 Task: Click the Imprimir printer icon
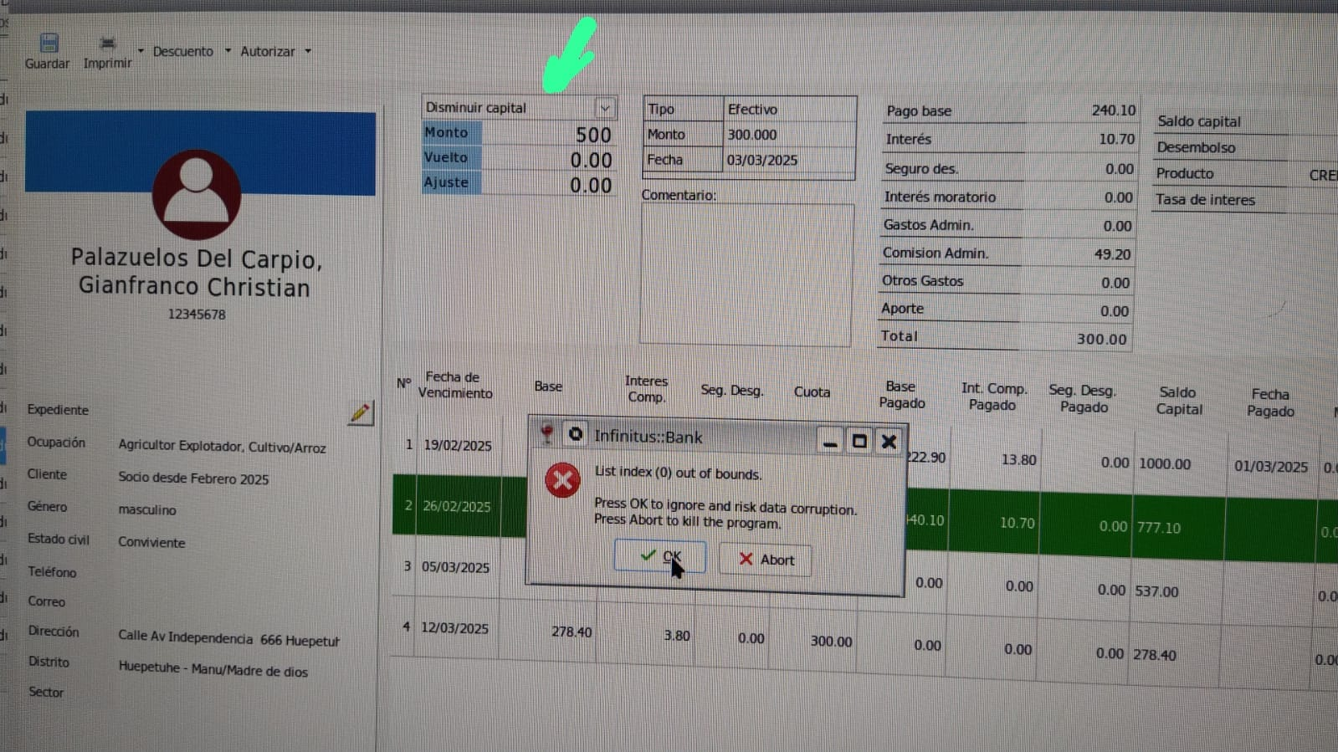tap(107, 43)
